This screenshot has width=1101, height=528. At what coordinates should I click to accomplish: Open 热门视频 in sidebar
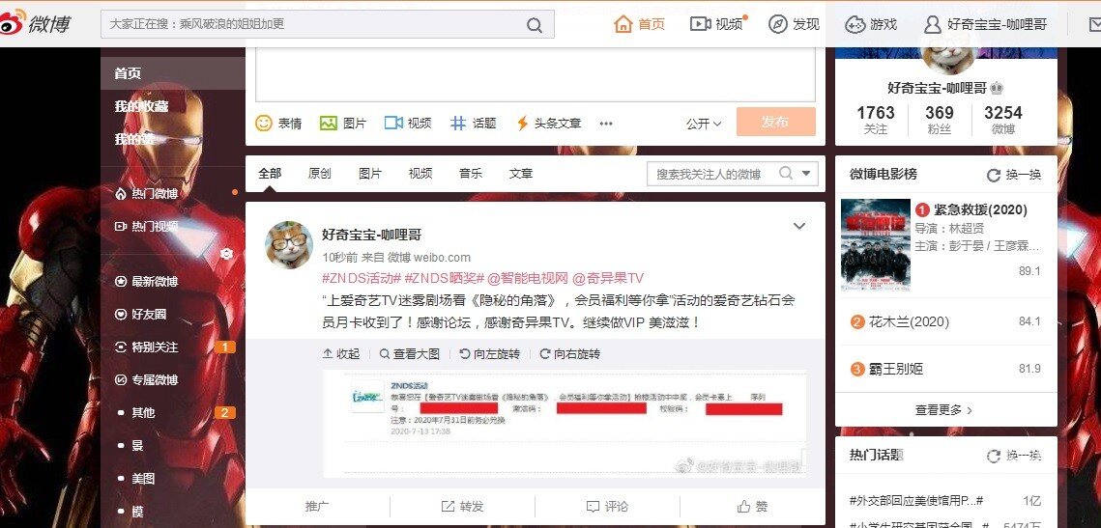[x=148, y=227]
